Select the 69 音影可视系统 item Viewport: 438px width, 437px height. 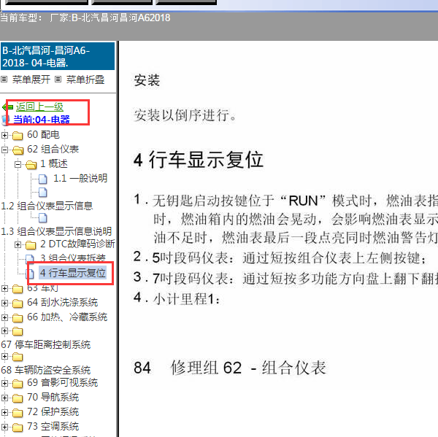pyautogui.click(x=62, y=382)
